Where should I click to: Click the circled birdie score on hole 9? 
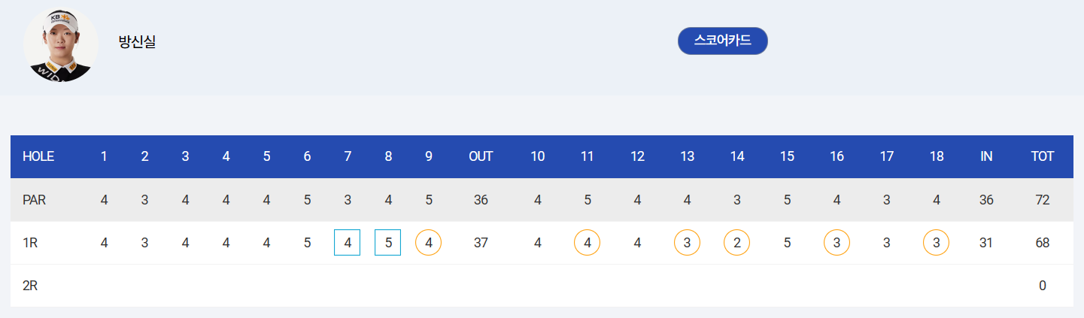pos(428,243)
